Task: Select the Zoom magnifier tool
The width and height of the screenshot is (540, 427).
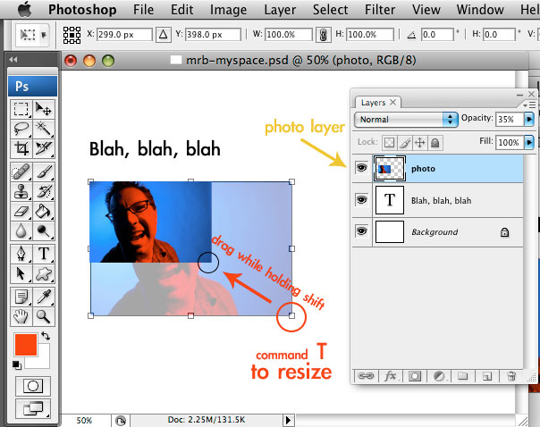Action: [43, 315]
